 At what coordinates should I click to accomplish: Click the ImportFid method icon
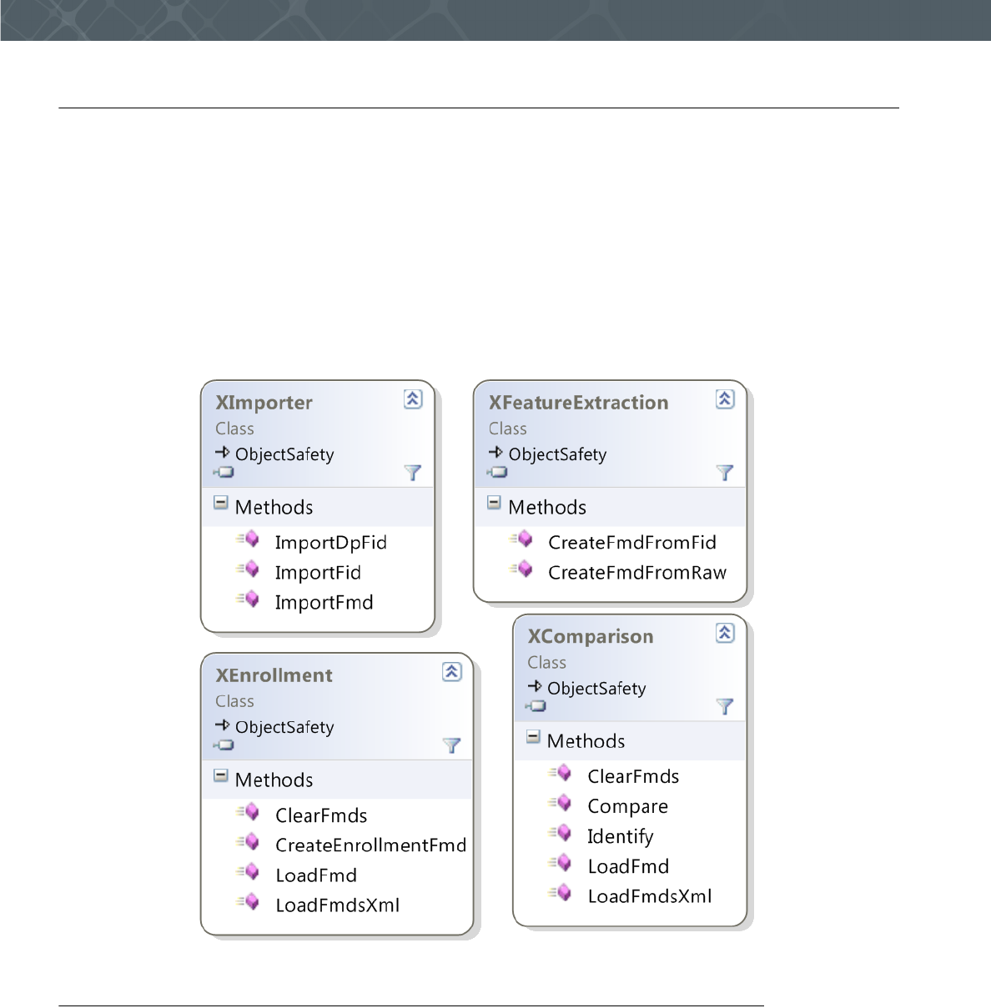click(248, 569)
